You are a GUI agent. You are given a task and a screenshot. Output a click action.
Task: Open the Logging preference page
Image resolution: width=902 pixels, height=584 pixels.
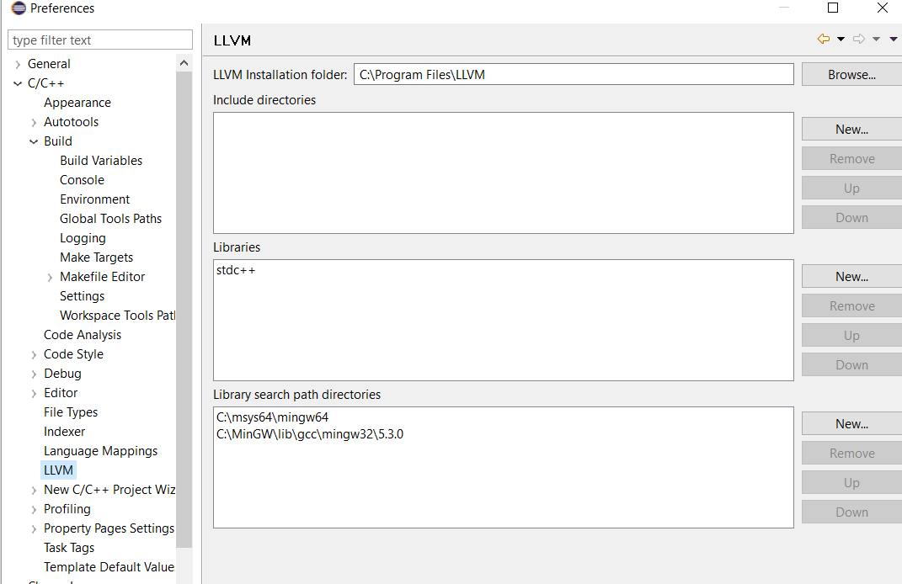pos(83,238)
